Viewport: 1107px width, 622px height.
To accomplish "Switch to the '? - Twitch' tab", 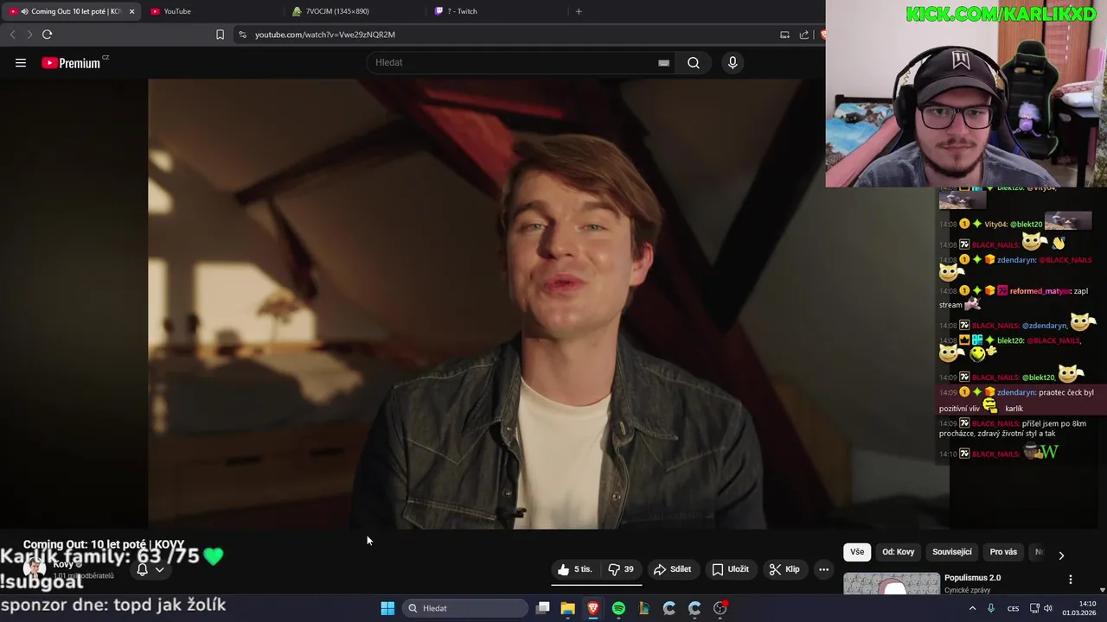I will [x=497, y=11].
